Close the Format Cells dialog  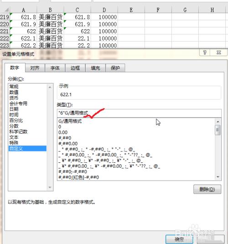(x=219, y=52)
